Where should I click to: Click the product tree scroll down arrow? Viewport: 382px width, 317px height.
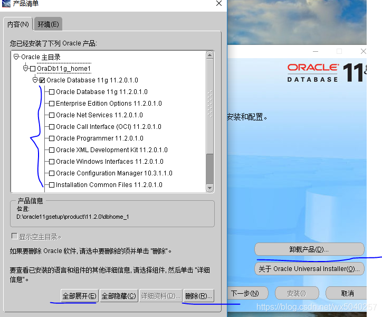210,188
